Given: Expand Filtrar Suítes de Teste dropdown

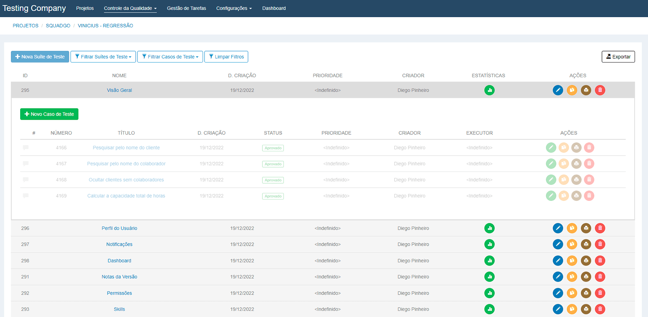Looking at the screenshot, I should (x=103, y=57).
